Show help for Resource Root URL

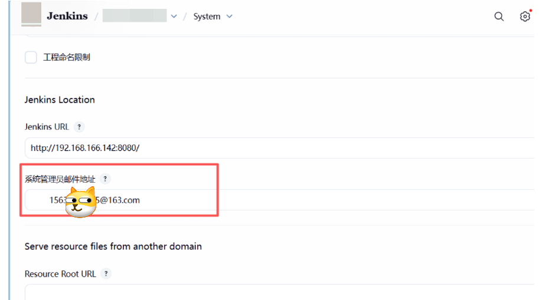(x=106, y=273)
